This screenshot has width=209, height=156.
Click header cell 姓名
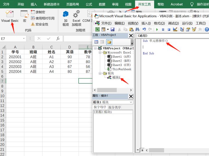(x=51, y=52)
